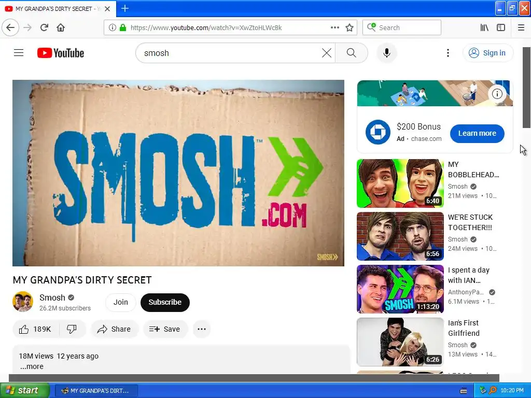Image resolution: width=531 pixels, height=398 pixels.
Task: Click the 18M views 12 years ago text
Action: coord(59,356)
